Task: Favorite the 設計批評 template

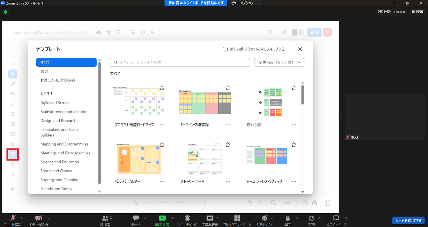Action: click(x=294, y=88)
